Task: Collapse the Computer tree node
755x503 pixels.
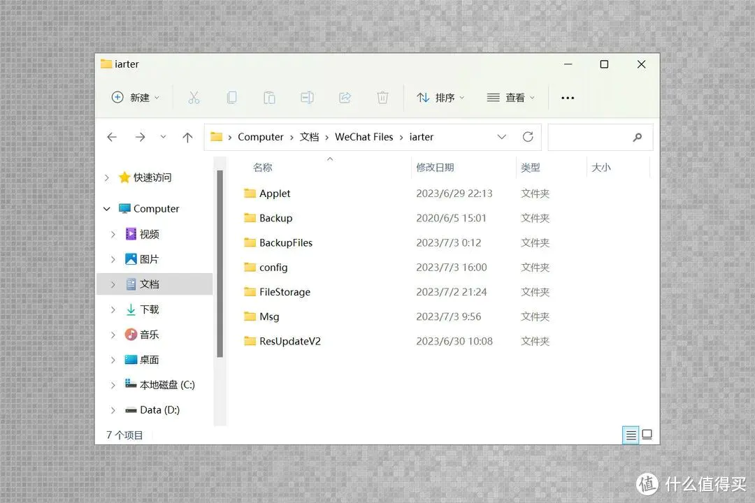Action: [x=107, y=209]
